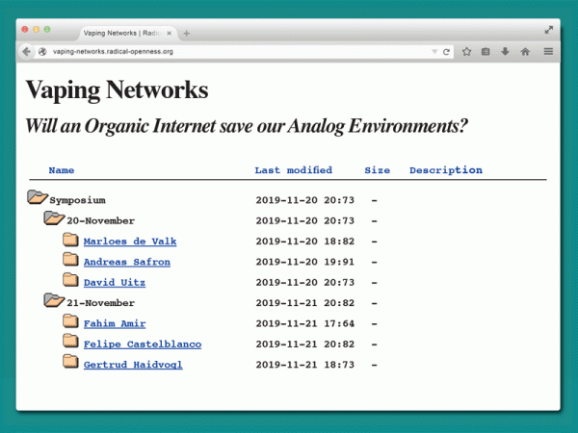Open the bookmarks list icon
The height and width of the screenshot is (433, 578).
pos(486,51)
